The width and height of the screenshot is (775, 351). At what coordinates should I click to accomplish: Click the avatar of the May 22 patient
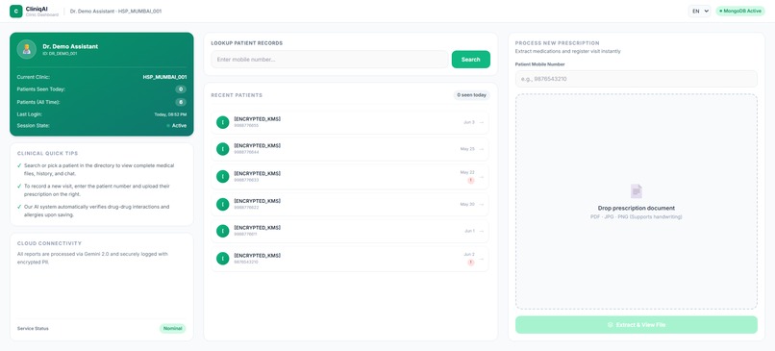pyautogui.click(x=222, y=177)
